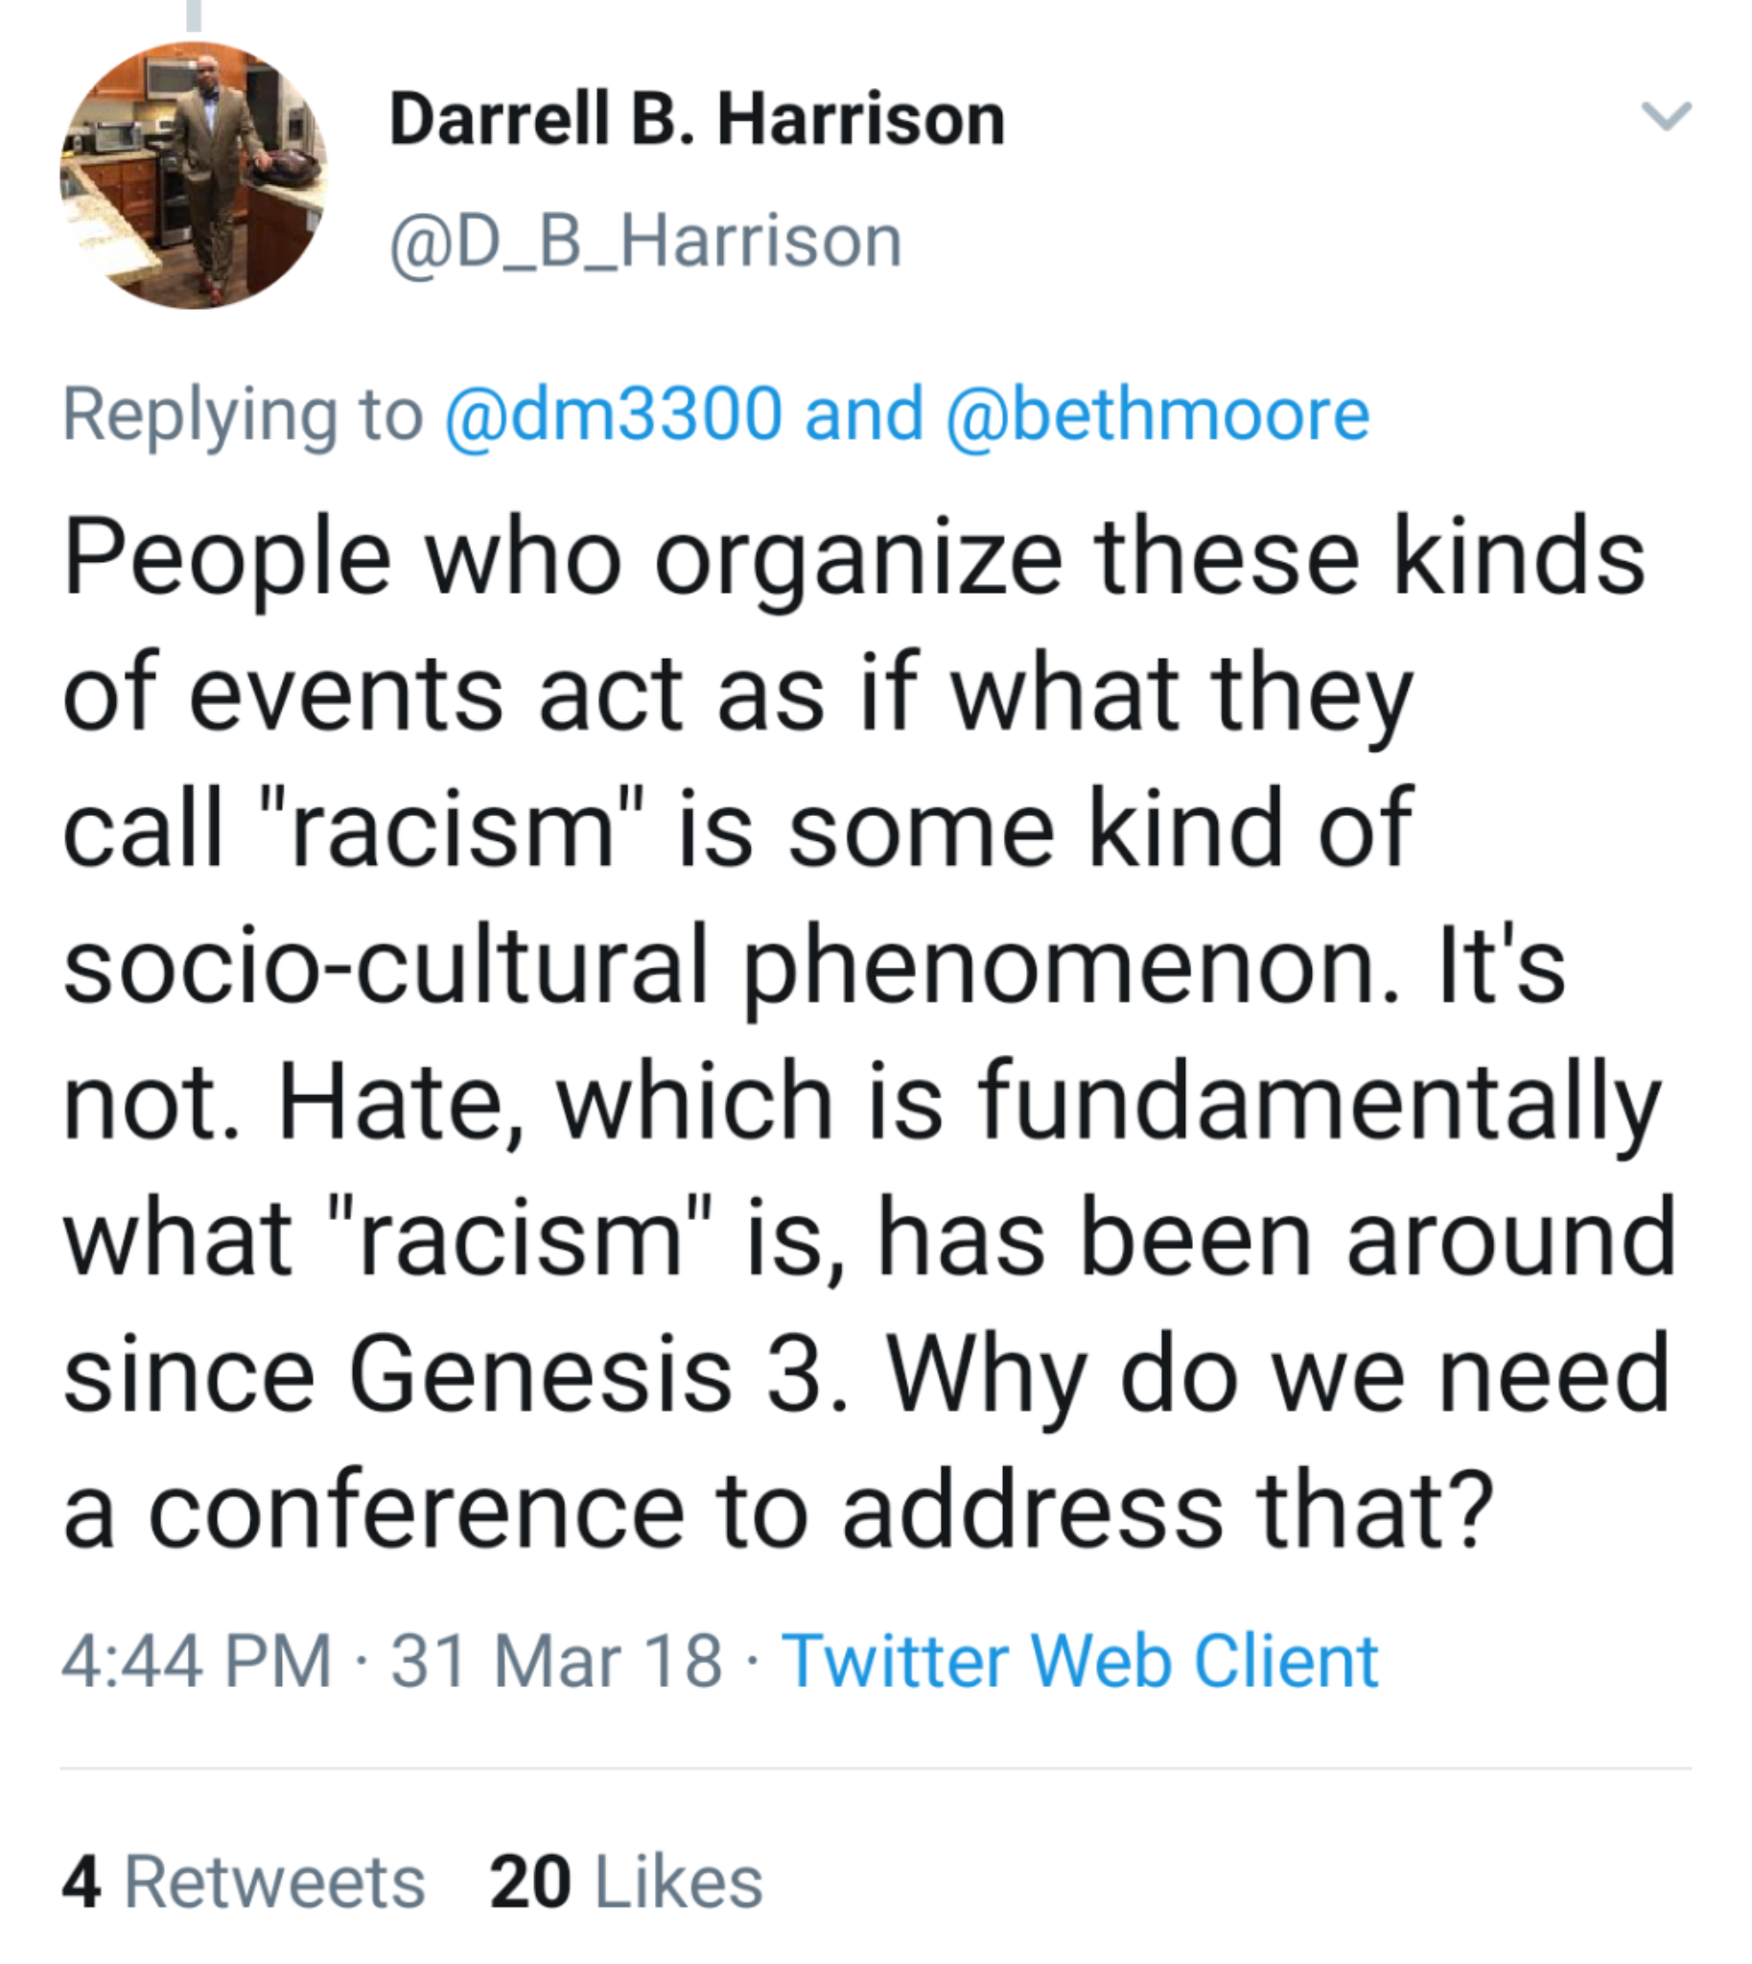This screenshot has height=1964, width=1752.
Task: Click the "Replying to" label
Action: pos(242,414)
